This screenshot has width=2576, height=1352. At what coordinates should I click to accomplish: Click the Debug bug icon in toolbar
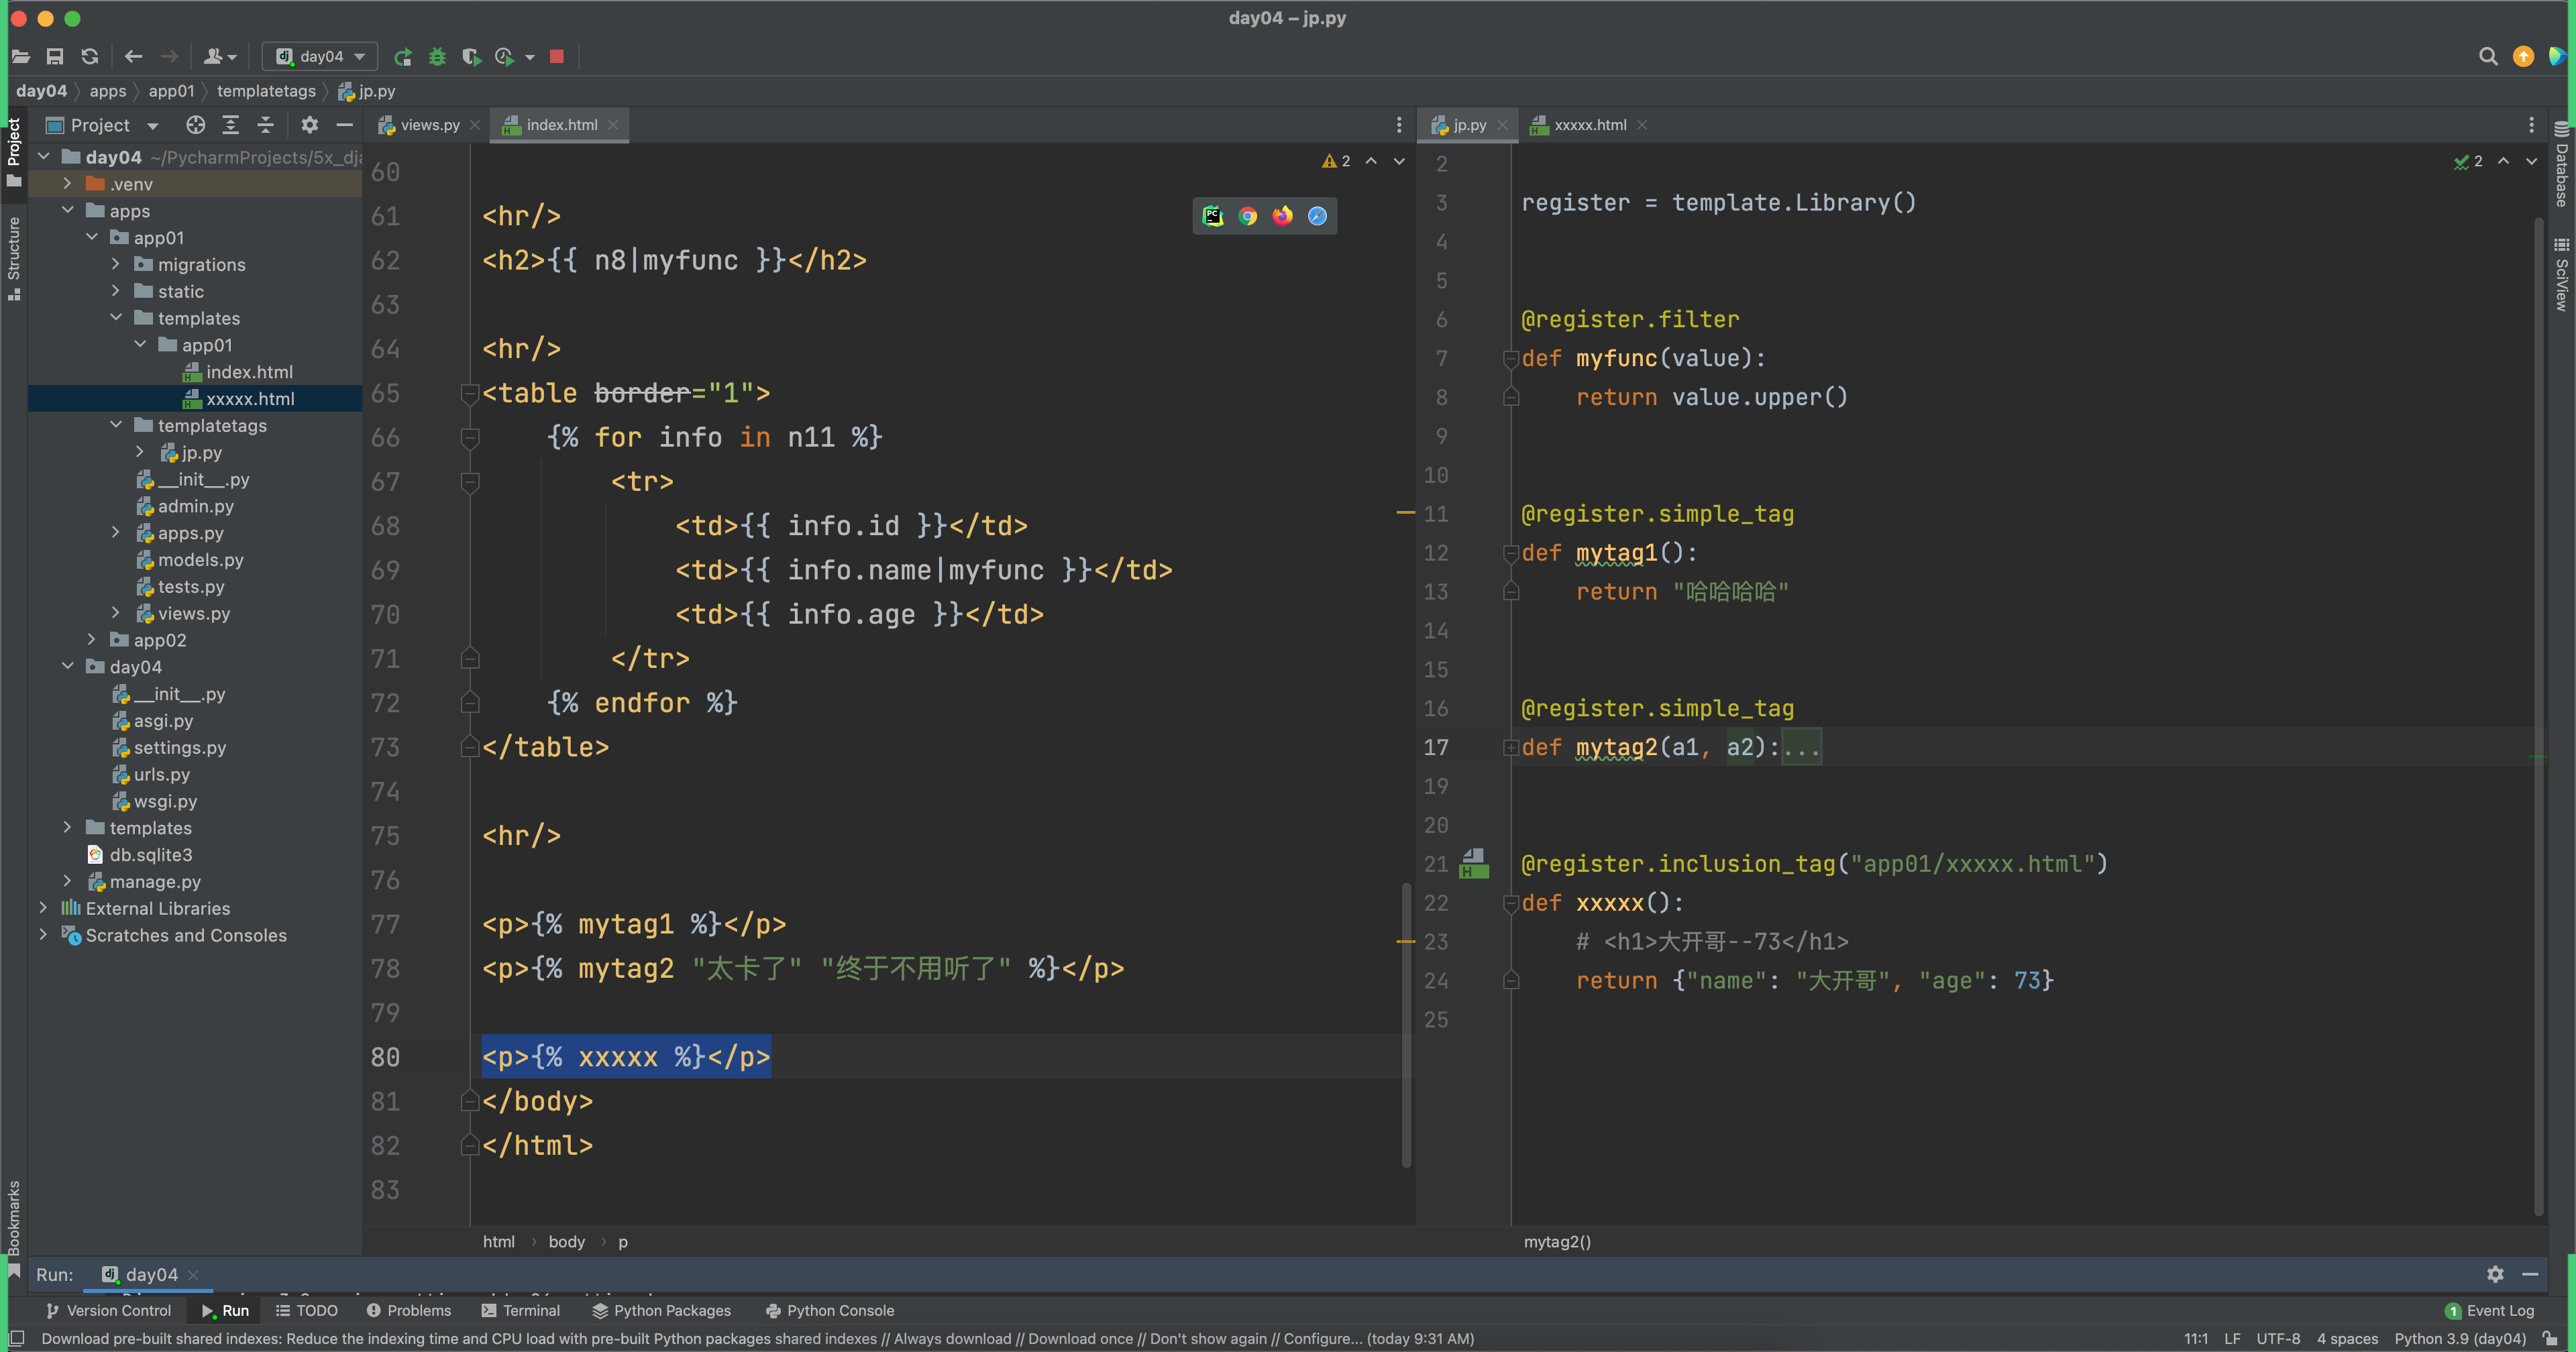coord(437,56)
